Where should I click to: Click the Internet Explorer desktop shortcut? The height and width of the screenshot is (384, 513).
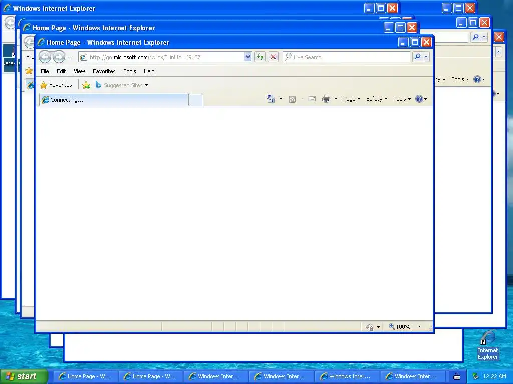pyautogui.click(x=488, y=345)
